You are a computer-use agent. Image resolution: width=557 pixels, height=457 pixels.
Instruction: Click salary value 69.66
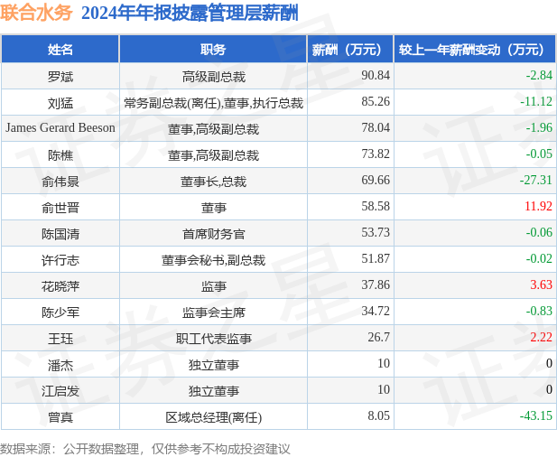click(376, 180)
